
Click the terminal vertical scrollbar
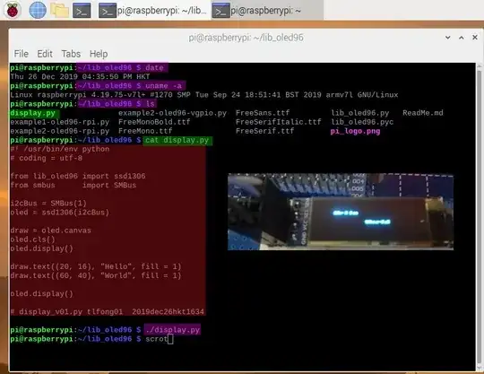pos(480,216)
